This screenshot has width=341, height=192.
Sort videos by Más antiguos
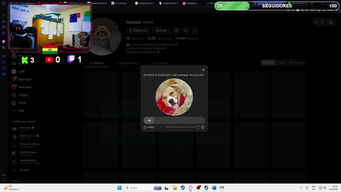[x=297, y=62]
